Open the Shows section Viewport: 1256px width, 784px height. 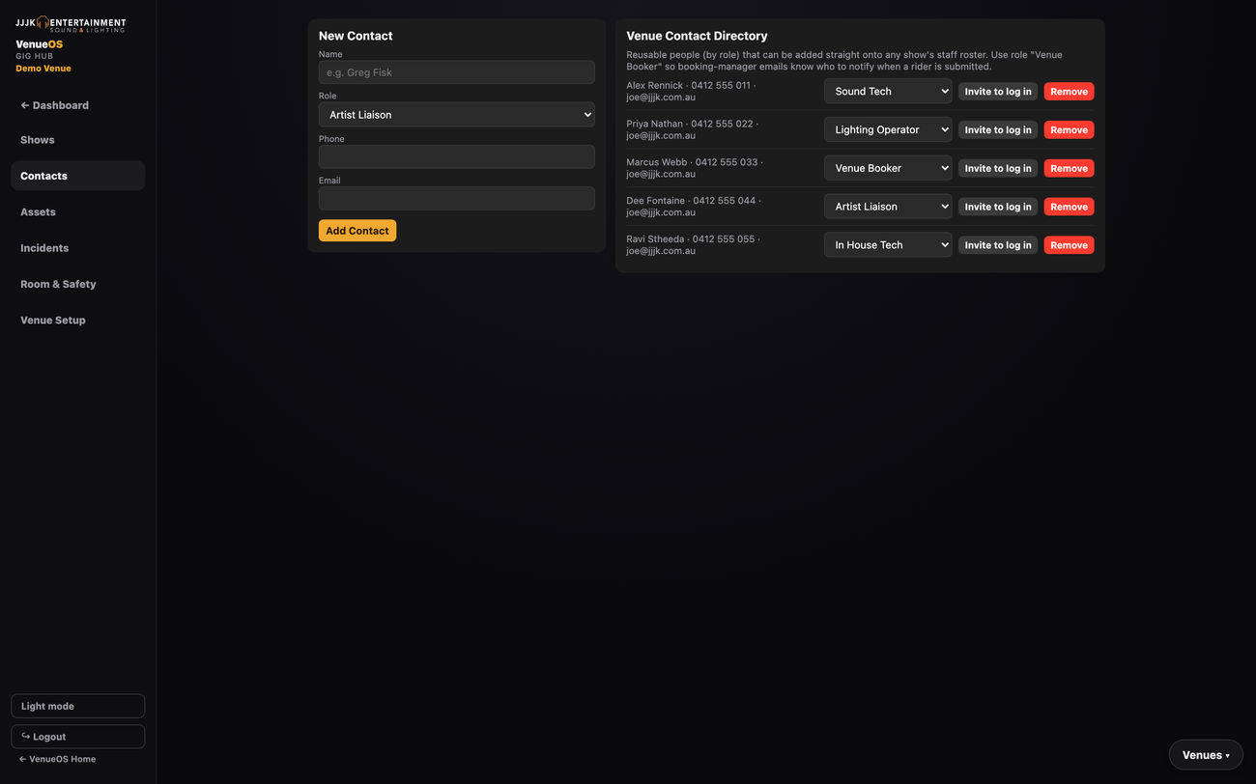pyautogui.click(x=78, y=140)
